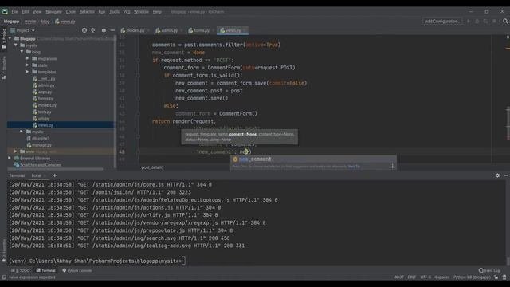Expand the templates folder
This screenshot has width=510, height=287.
28,72
